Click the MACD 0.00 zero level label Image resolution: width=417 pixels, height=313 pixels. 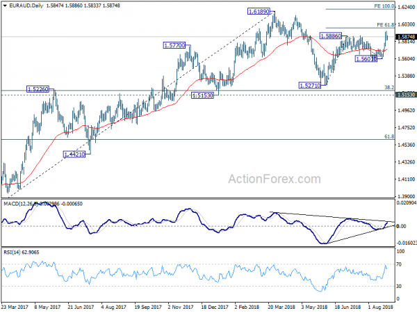click(401, 226)
